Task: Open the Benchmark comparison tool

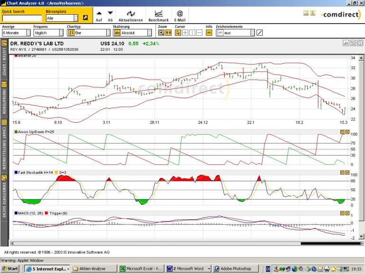Action: (158, 14)
